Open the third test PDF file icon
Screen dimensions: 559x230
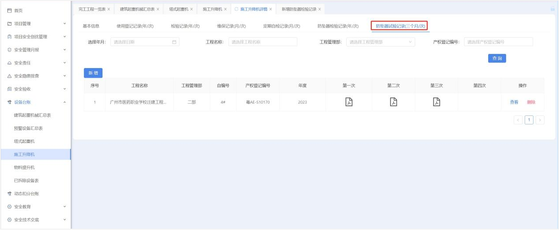coord(436,102)
